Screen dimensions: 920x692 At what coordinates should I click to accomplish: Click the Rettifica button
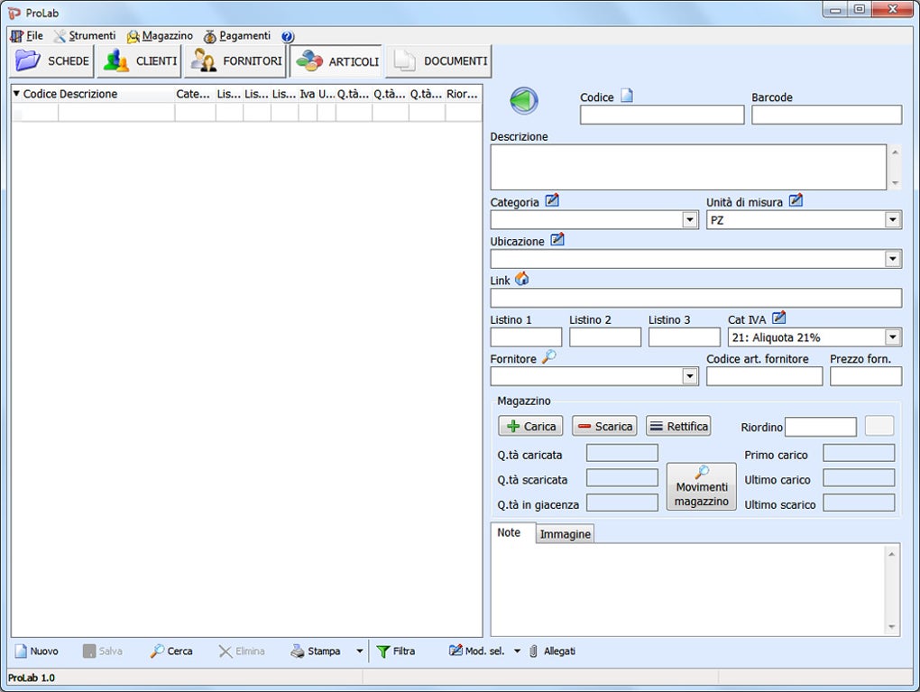tap(678, 426)
